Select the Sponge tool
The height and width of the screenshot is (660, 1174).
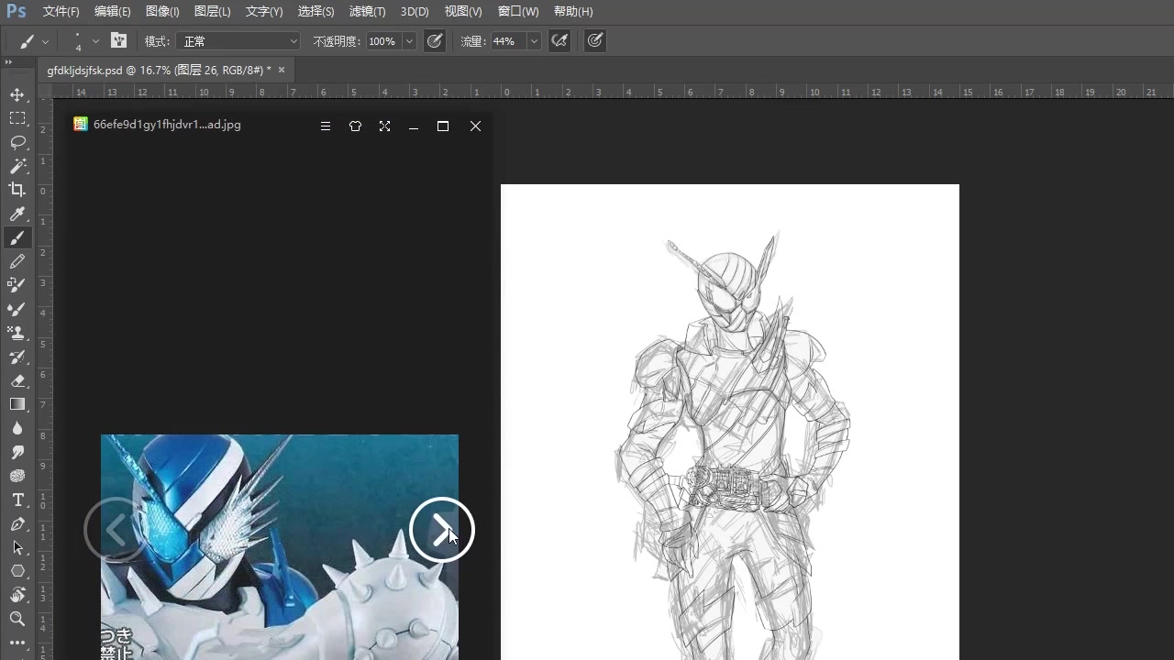17,476
